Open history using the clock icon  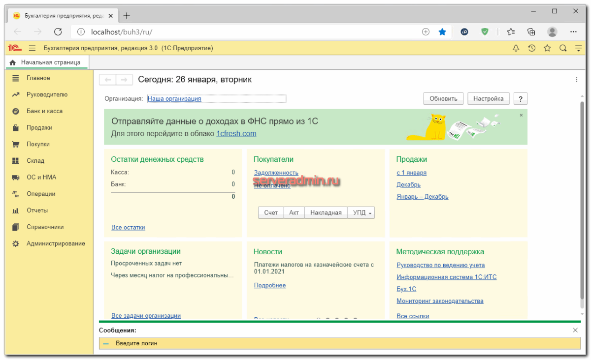531,48
